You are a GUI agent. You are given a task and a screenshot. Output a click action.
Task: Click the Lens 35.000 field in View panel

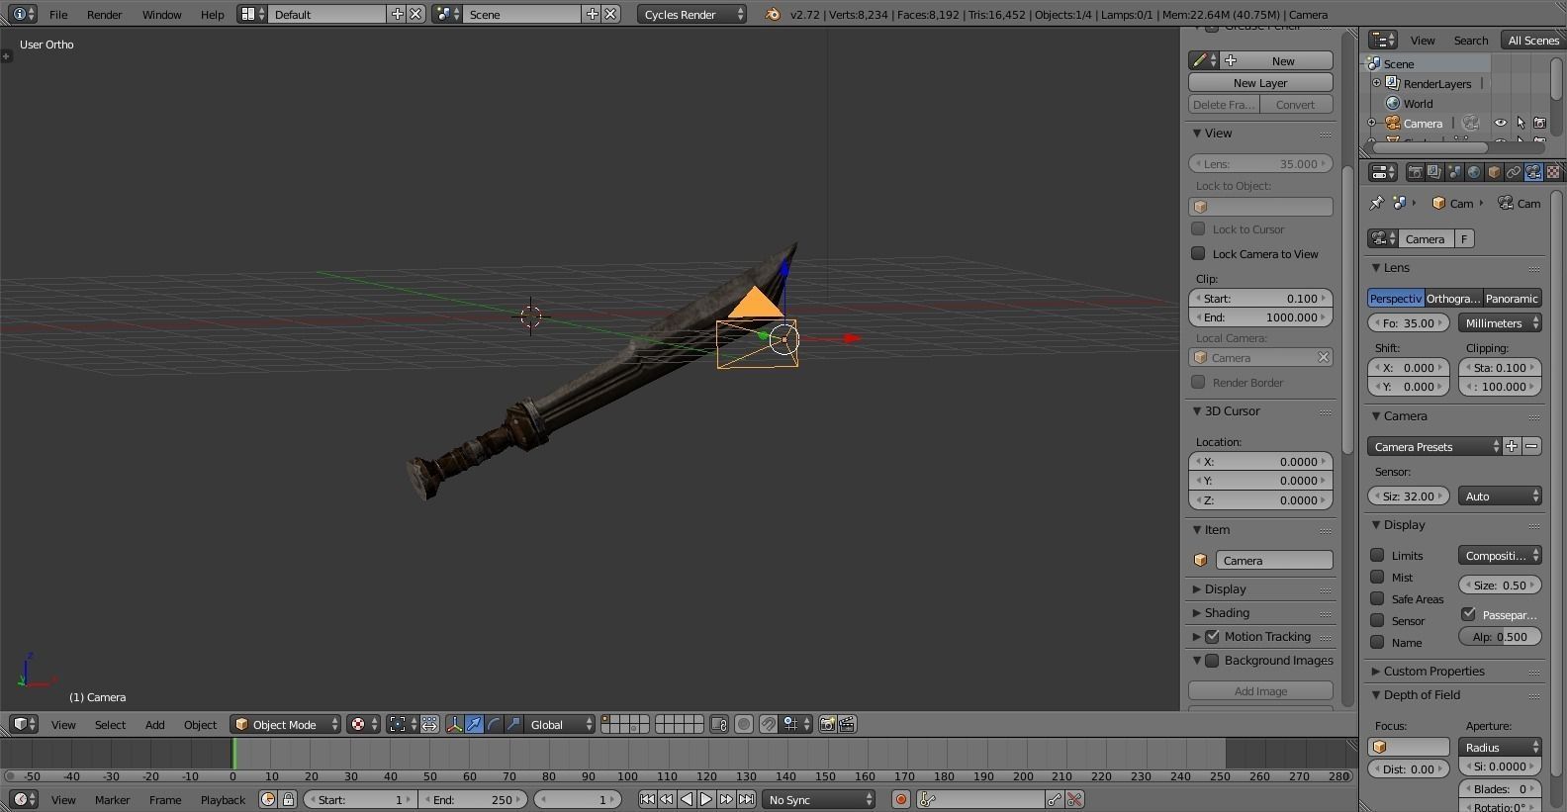coord(1260,163)
